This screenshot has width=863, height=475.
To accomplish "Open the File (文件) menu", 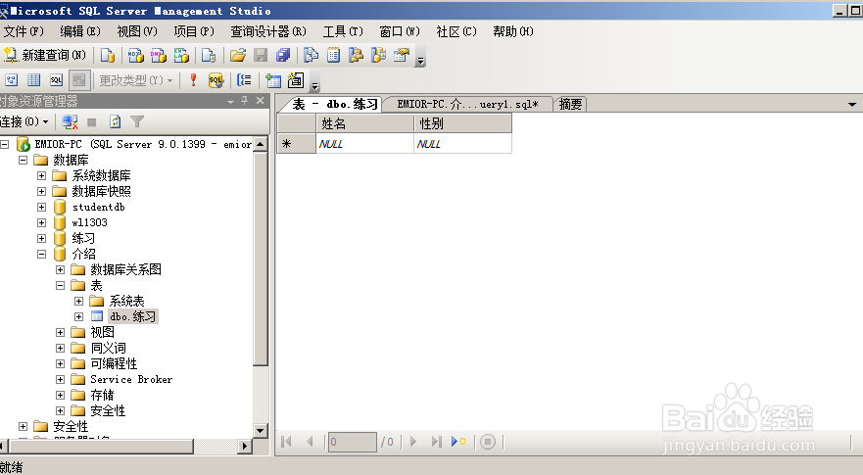I will (x=24, y=31).
